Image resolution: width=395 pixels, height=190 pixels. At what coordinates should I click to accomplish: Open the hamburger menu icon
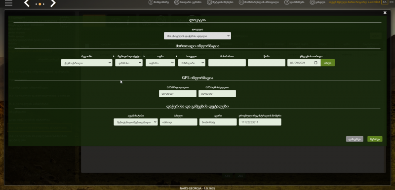click(x=8, y=3)
